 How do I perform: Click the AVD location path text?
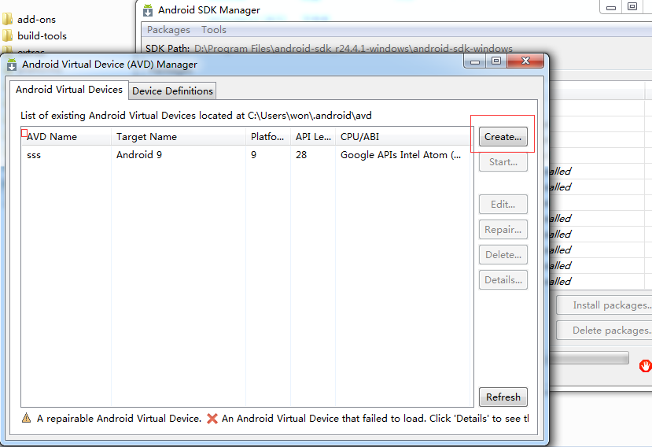(x=310, y=115)
